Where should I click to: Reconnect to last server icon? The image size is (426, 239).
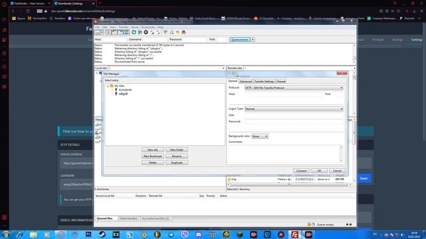coord(158,33)
